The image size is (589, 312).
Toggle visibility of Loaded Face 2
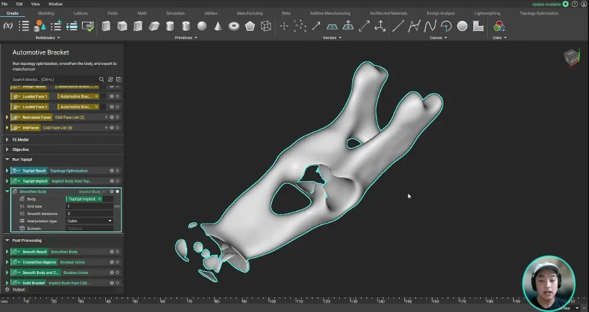click(117, 107)
